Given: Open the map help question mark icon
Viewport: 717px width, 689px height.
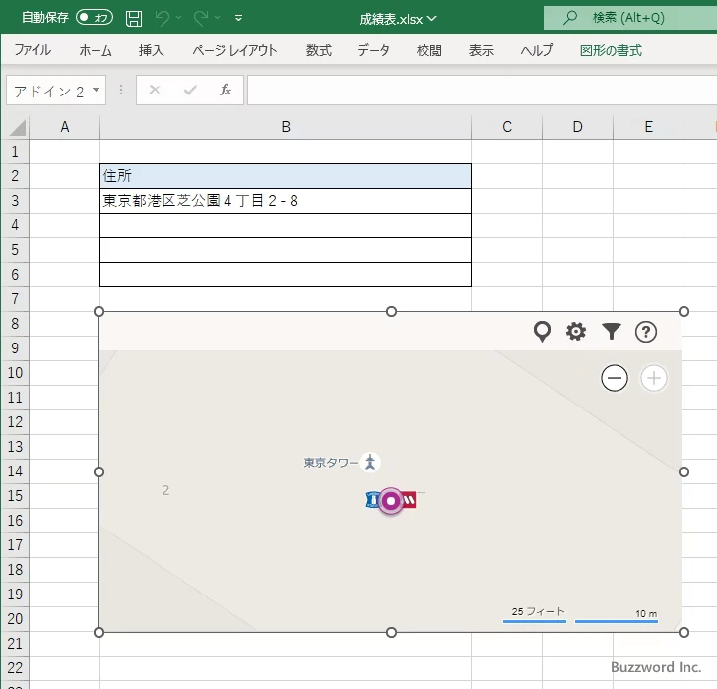Looking at the screenshot, I should pyautogui.click(x=646, y=332).
